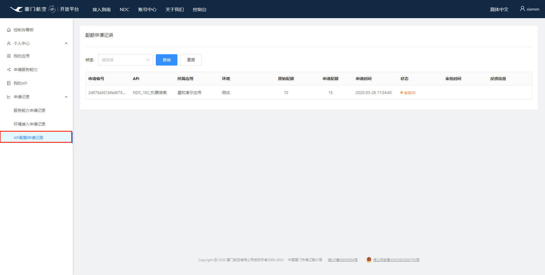
Task: Click the grid icon beside 我的应用
Action: pos(9,56)
